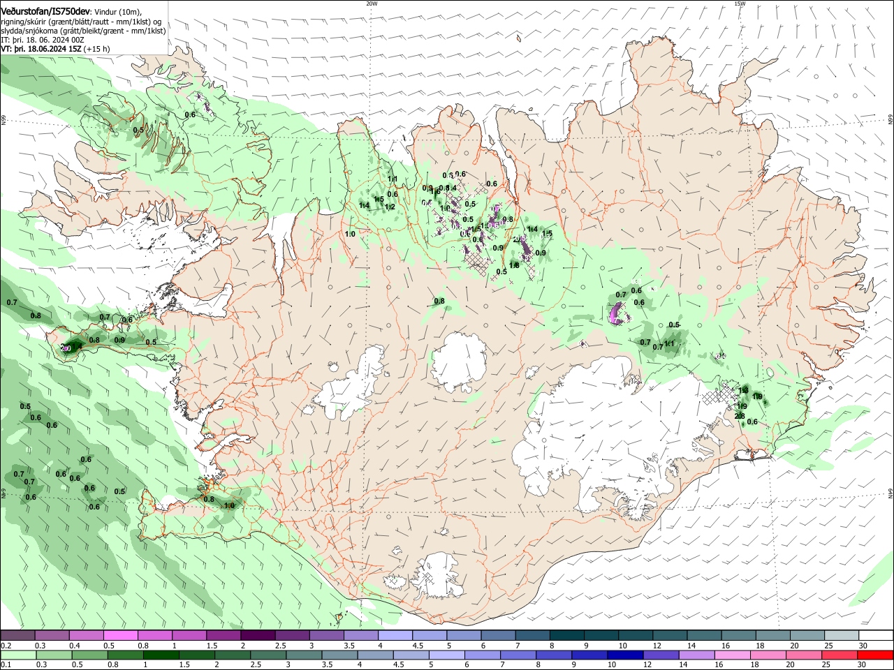Click the dark navy swatch labeled 10 on rain legend
894x670 pixels.
[x=624, y=655]
